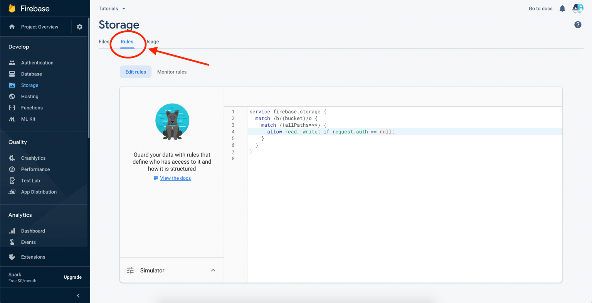This screenshot has height=303, width=592.
Task: Open the notifications bell
Action: pos(562,8)
